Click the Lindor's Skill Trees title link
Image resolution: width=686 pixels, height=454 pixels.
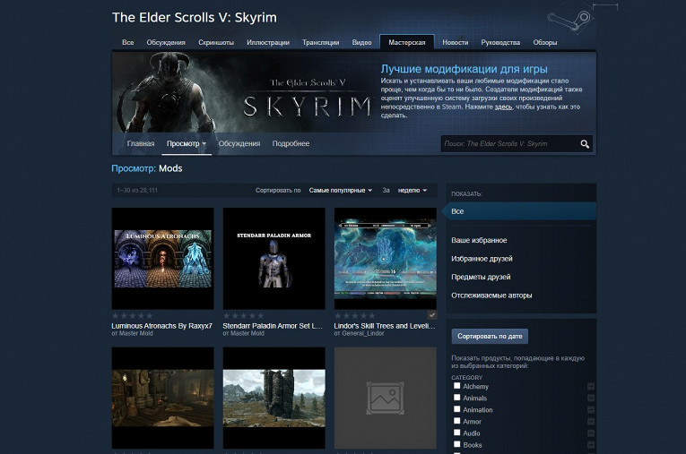pyautogui.click(x=385, y=326)
